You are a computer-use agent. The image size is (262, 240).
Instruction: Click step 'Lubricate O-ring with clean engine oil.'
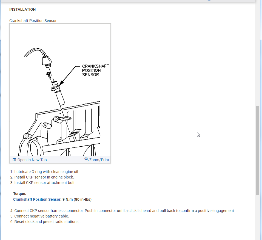tap(47, 172)
